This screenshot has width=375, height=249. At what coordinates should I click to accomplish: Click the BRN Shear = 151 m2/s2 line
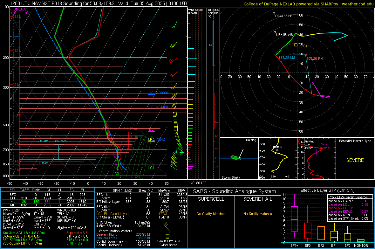[x=123, y=222]
